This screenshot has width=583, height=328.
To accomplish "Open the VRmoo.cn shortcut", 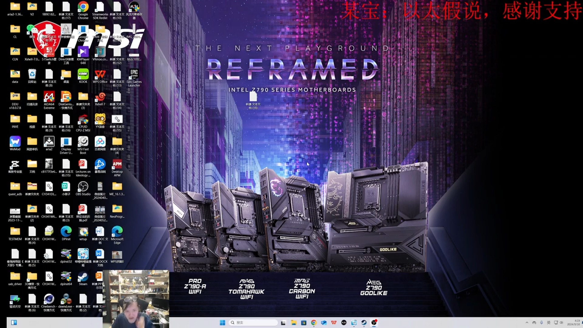I will (100, 53).
